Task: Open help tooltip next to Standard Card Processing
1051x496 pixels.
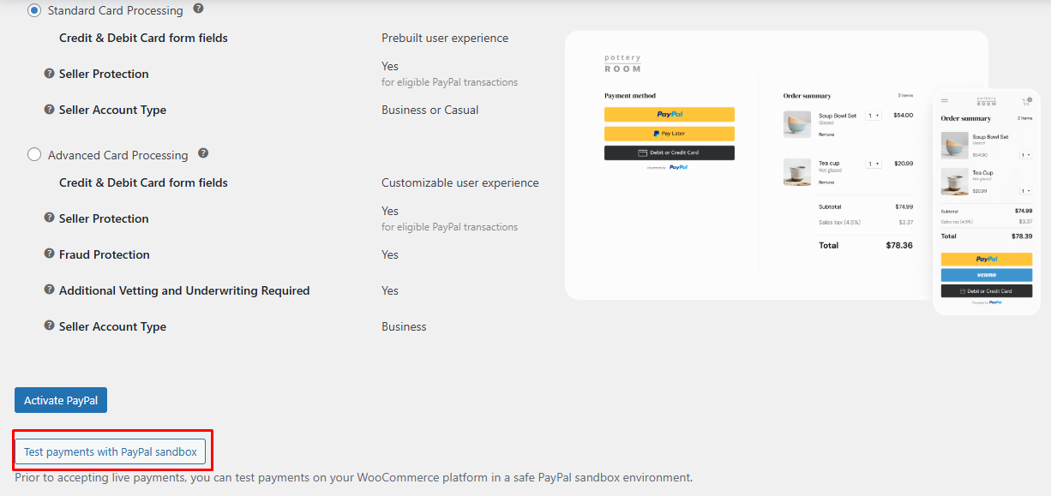Action: [199, 9]
